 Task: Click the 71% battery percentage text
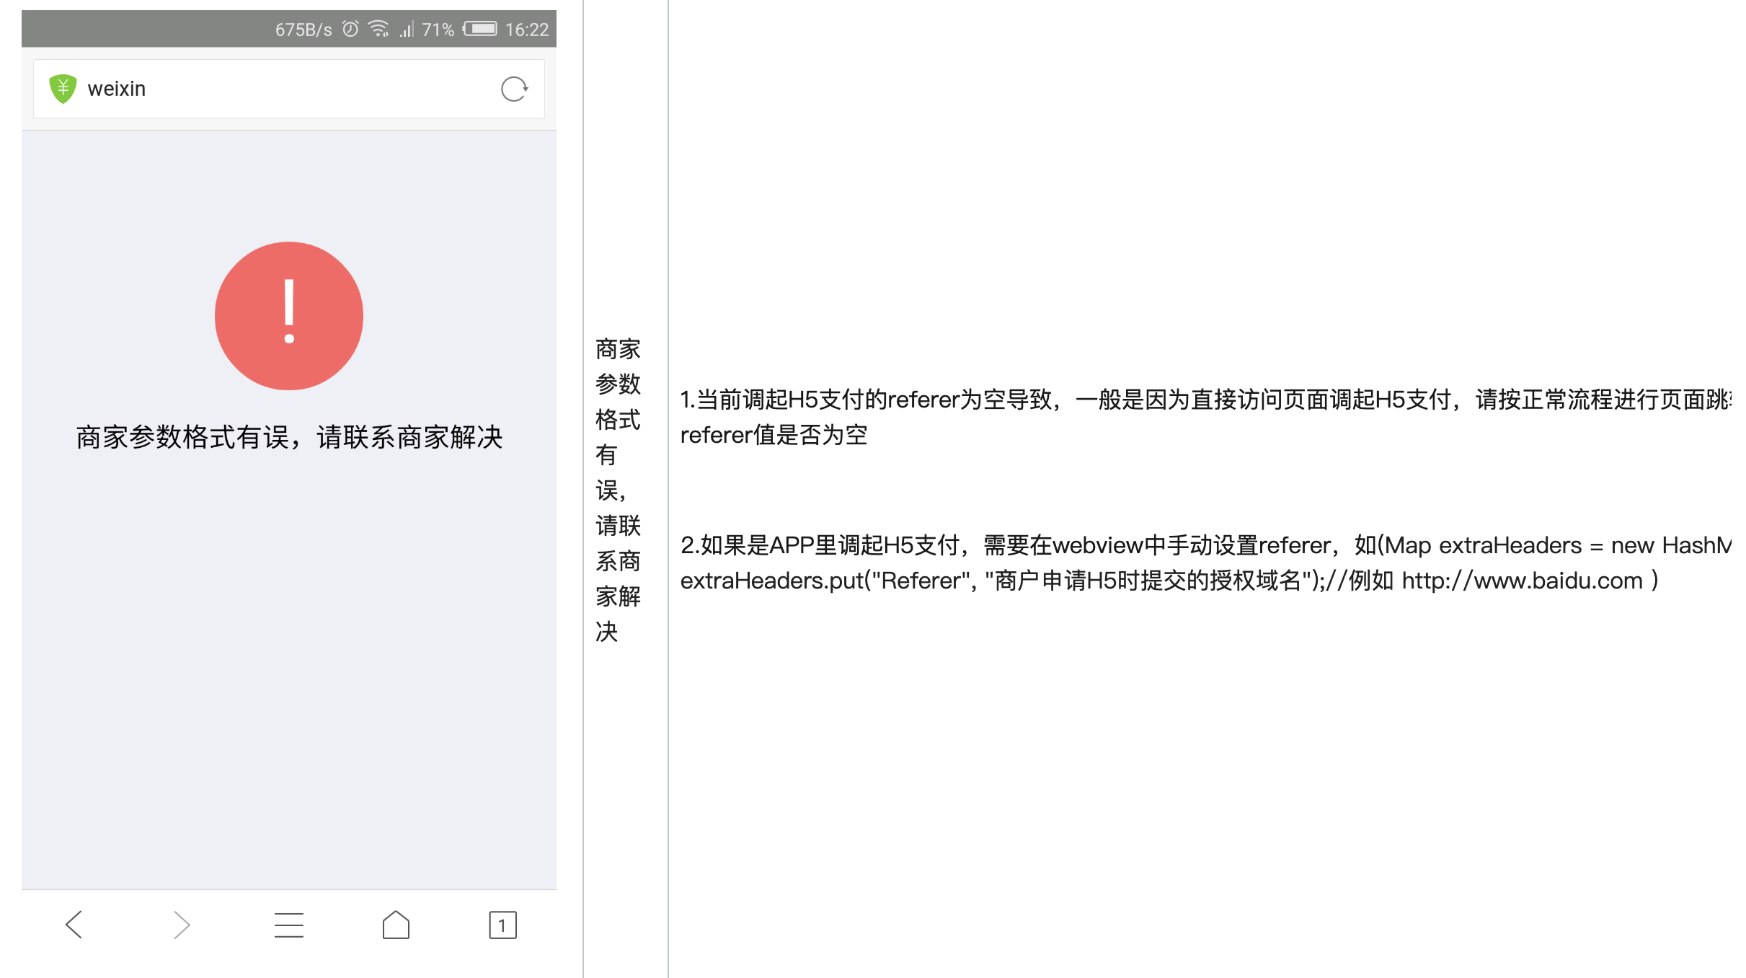tap(438, 30)
